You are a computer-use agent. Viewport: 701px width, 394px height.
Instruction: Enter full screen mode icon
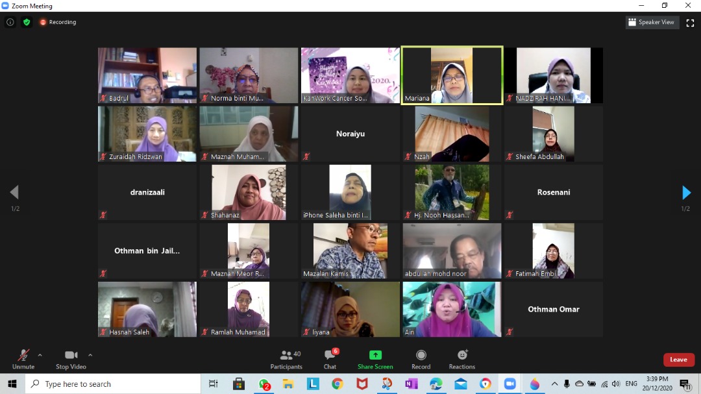(690, 23)
